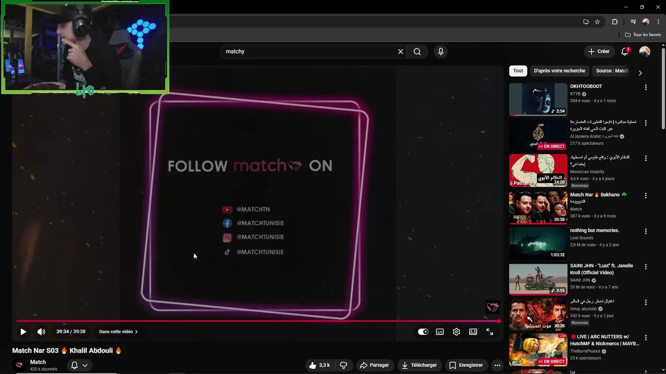Open the Omar aburobb video thumbnail

[538, 314]
